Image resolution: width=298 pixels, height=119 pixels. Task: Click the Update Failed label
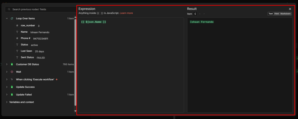pos(24,95)
